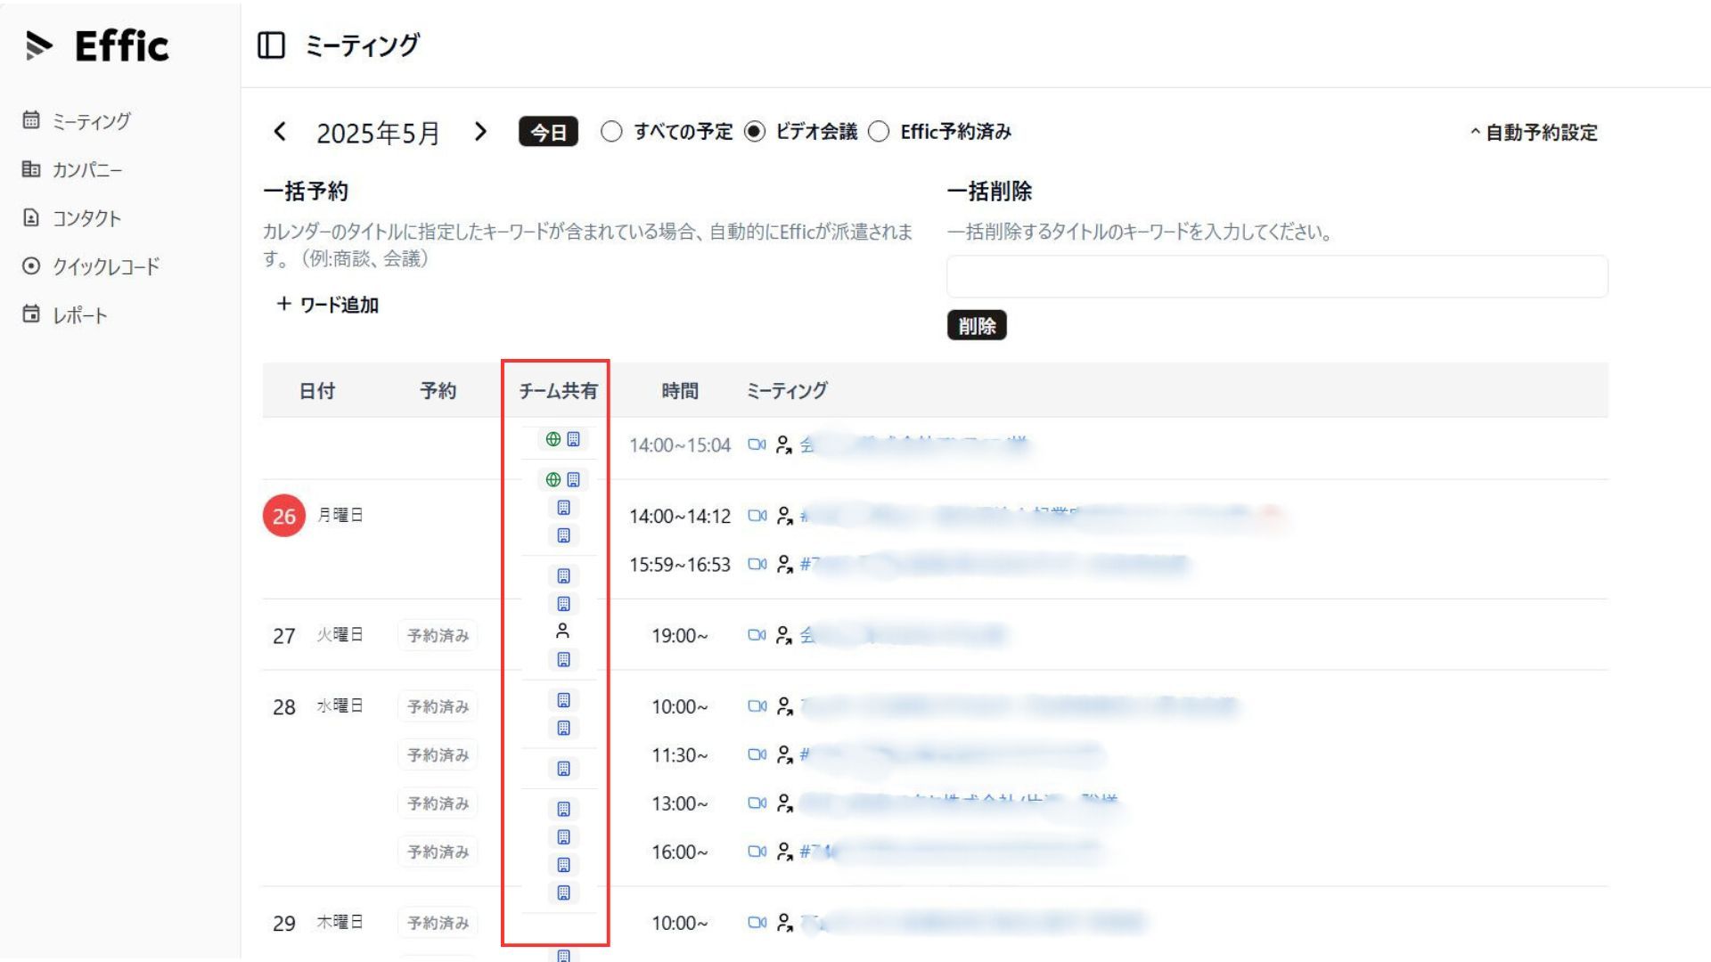Click the red 26 date circle
This screenshot has width=1711, height=962.
pyautogui.click(x=284, y=516)
